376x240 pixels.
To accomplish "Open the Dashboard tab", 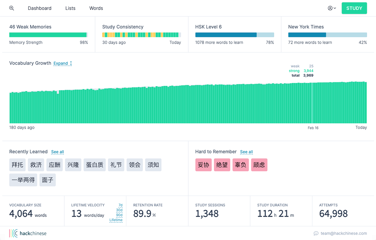I will 40,8.
